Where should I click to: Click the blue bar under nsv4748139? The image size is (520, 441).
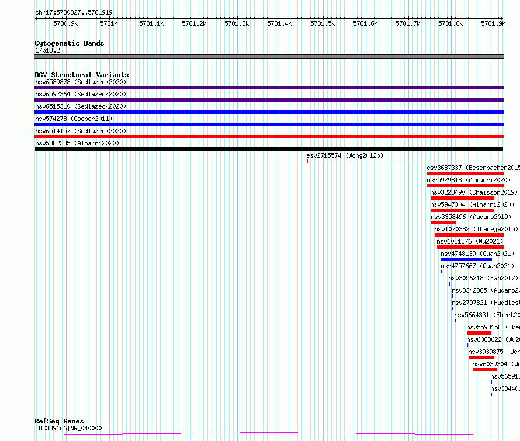(x=467, y=259)
